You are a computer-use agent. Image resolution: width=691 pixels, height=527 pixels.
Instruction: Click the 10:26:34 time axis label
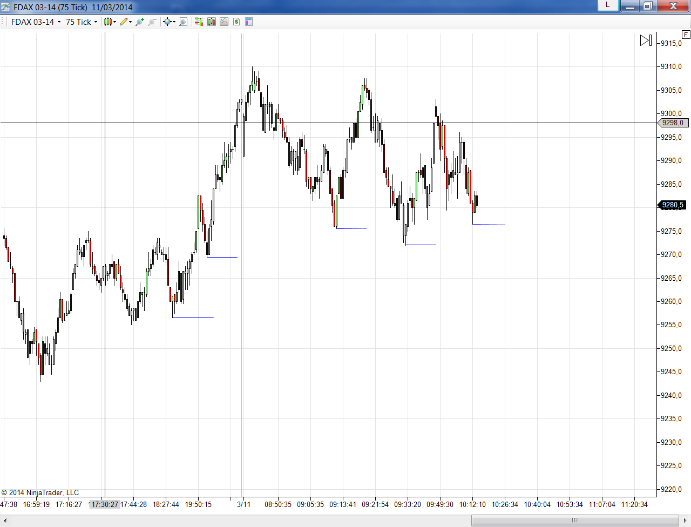tap(505, 504)
